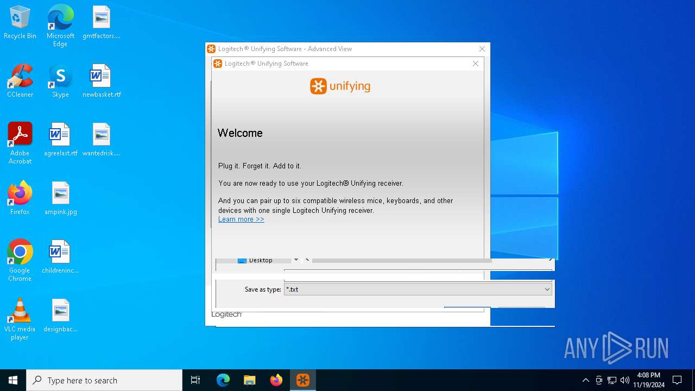Open the Save as type dropdown

(418, 289)
